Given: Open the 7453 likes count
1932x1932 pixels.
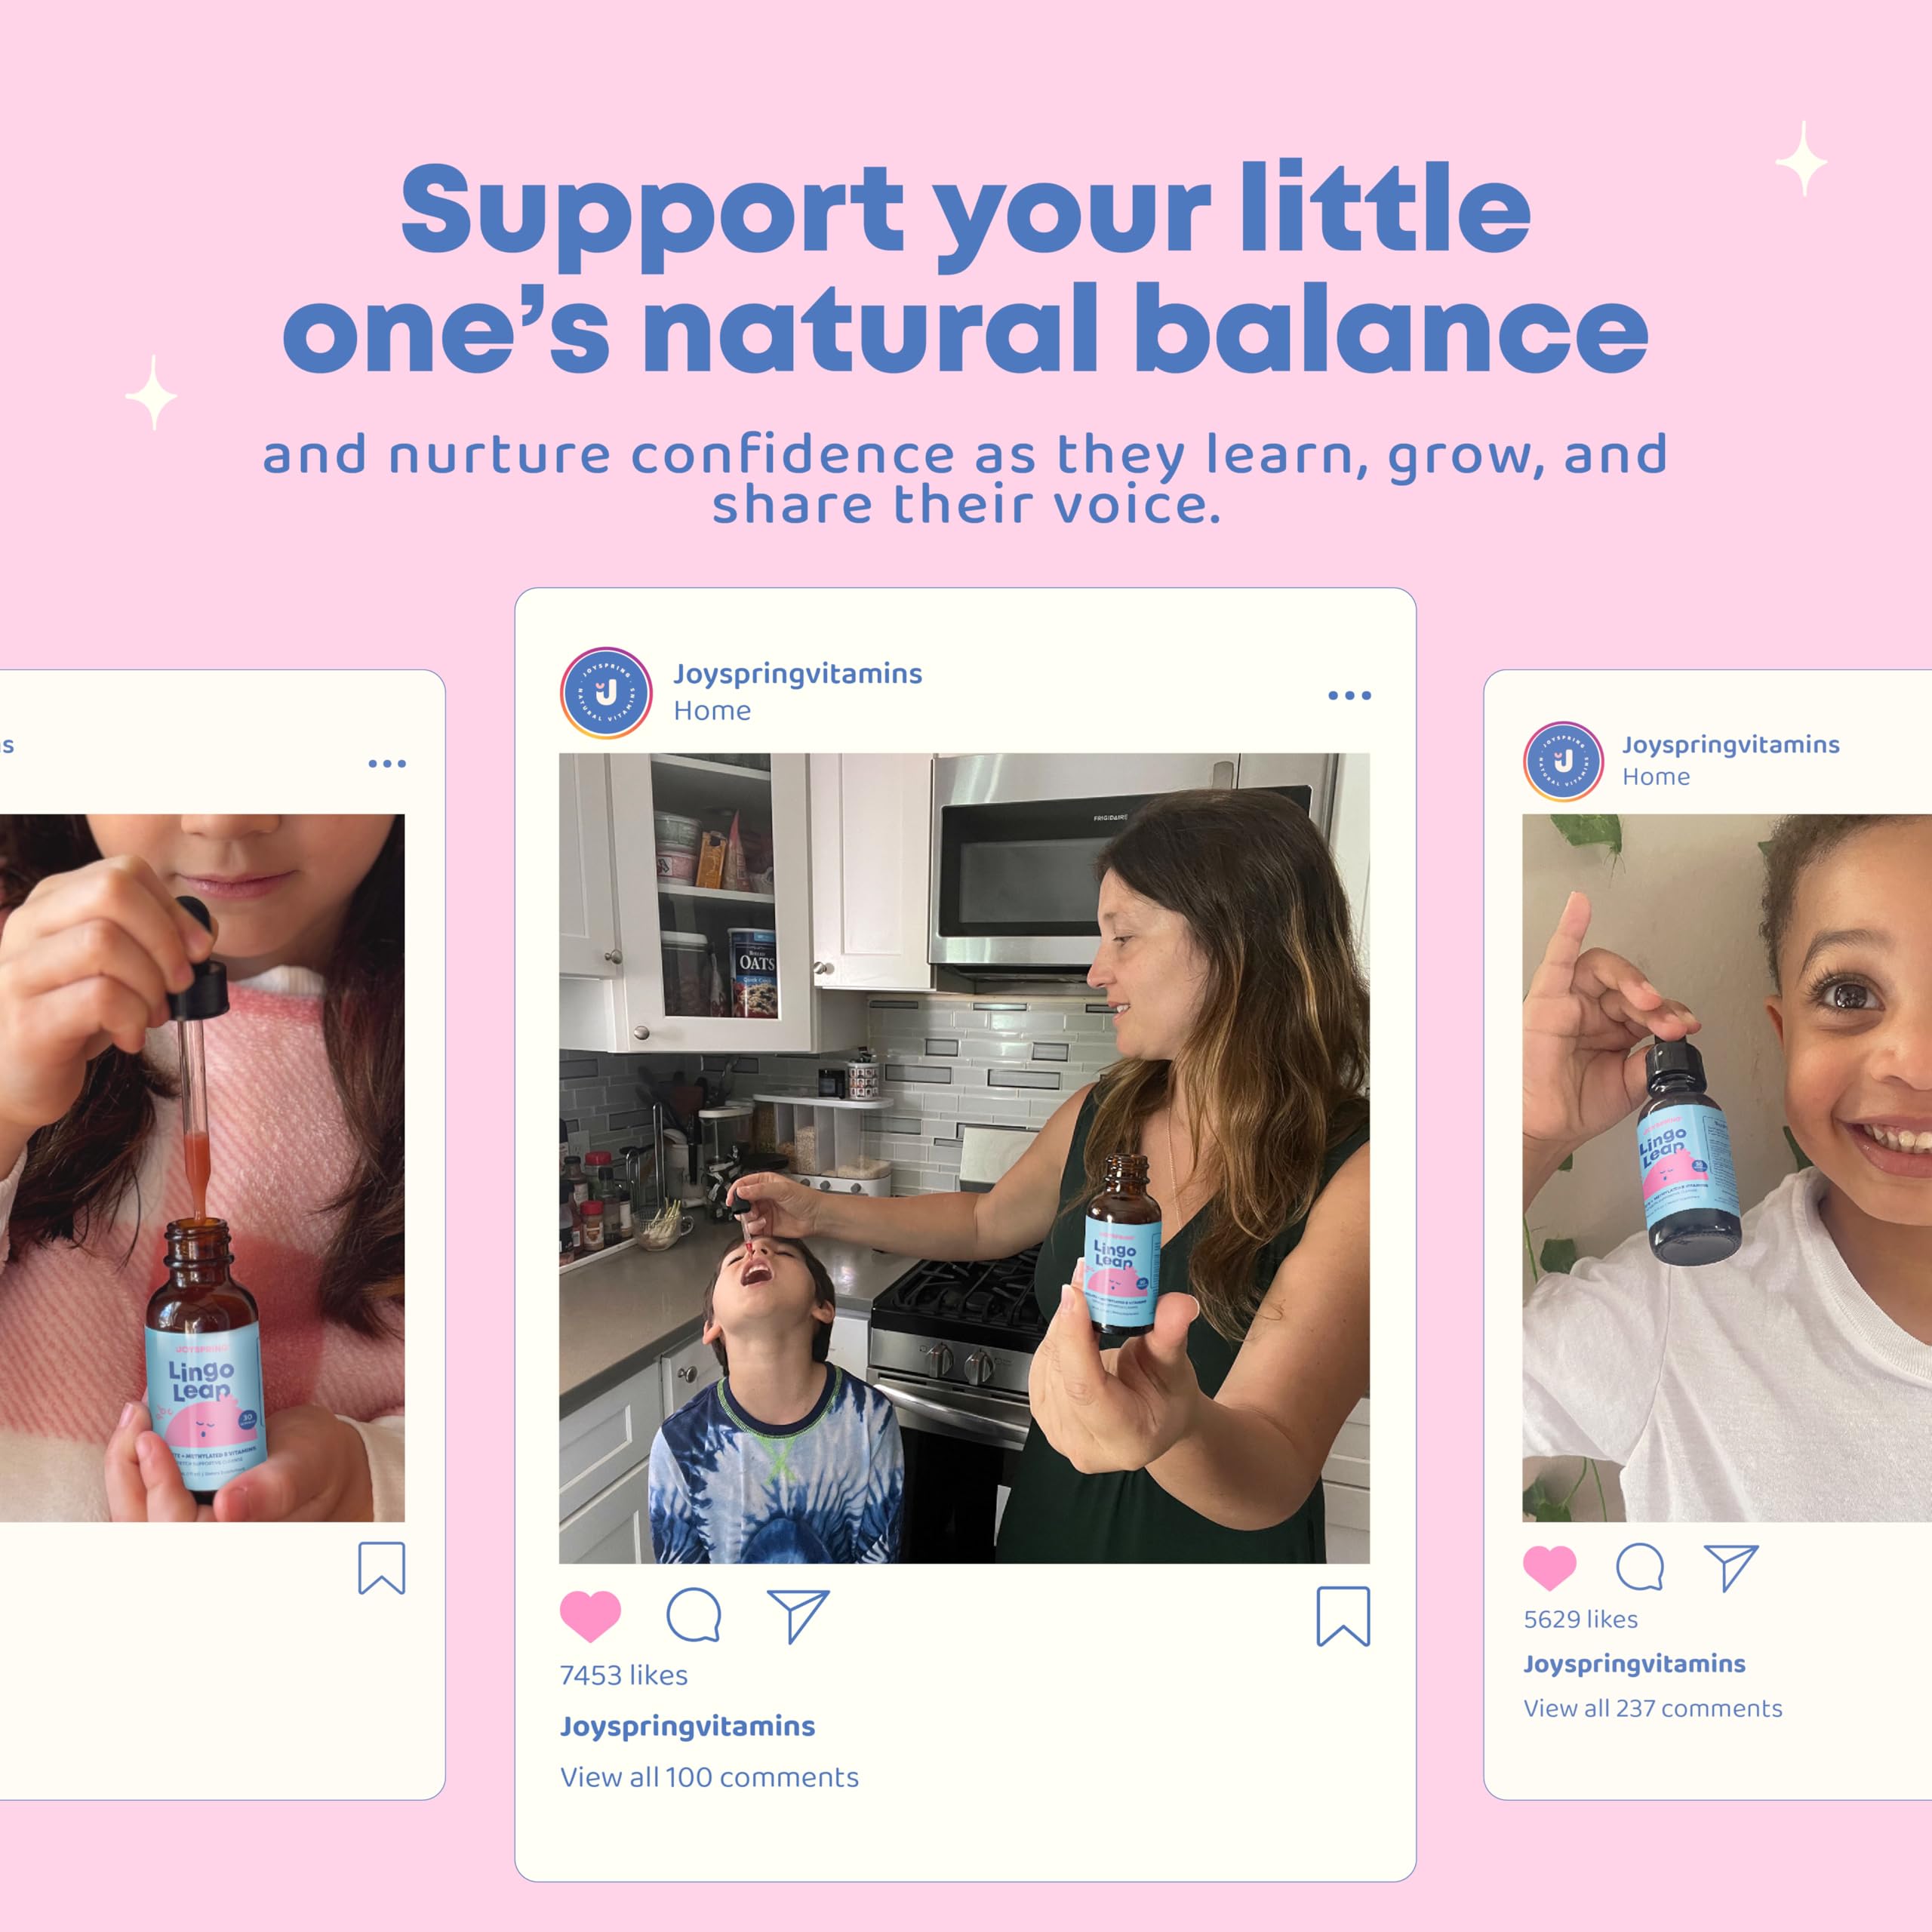Looking at the screenshot, I should click(x=624, y=1675).
